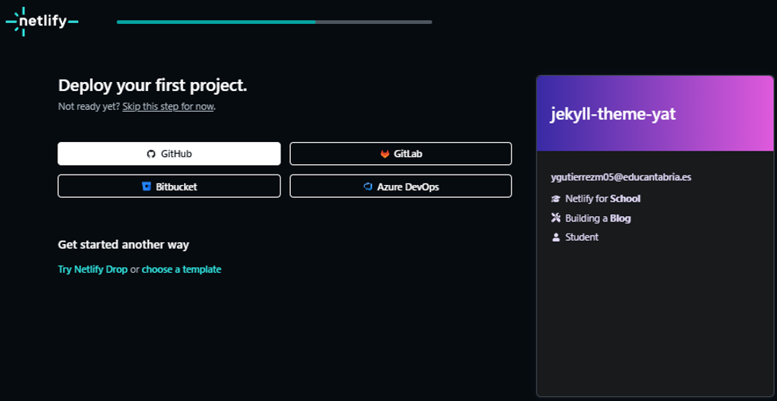
Task: Click the Get started another way heading
Action: (124, 245)
